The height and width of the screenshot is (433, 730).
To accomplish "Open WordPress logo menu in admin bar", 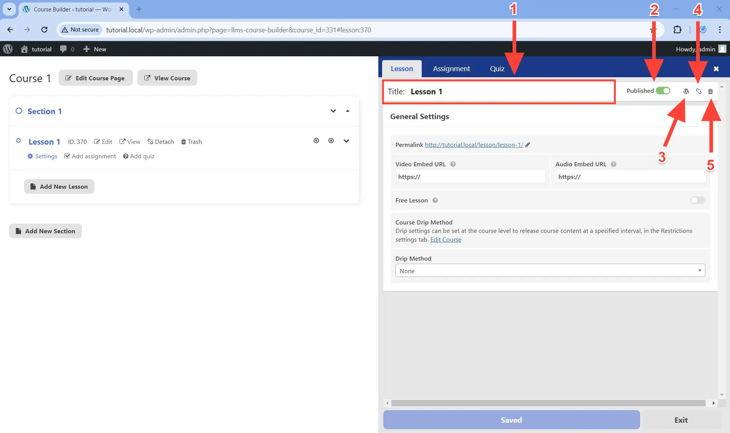I will click(8, 49).
